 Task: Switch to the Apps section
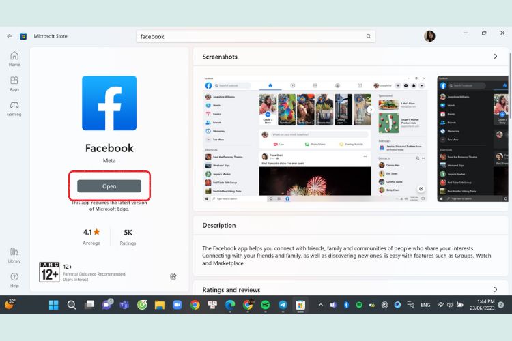point(14,83)
